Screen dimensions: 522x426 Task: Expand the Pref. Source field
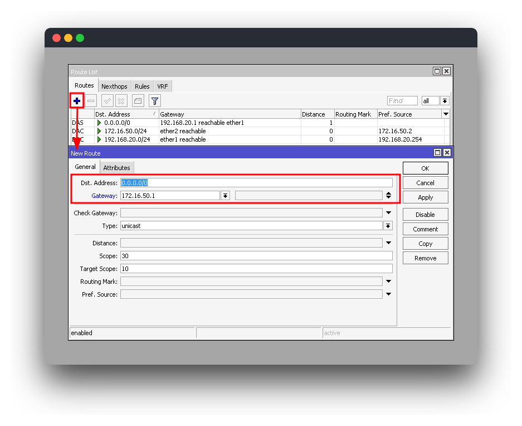tap(388, 294)
